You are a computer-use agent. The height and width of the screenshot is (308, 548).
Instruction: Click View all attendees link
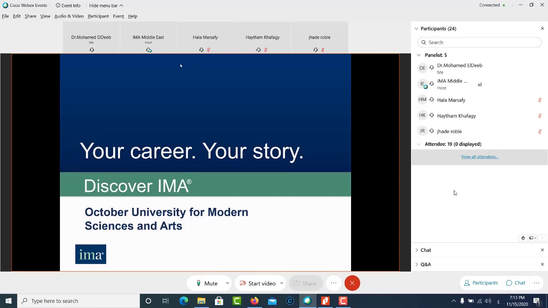click(479, 157)
